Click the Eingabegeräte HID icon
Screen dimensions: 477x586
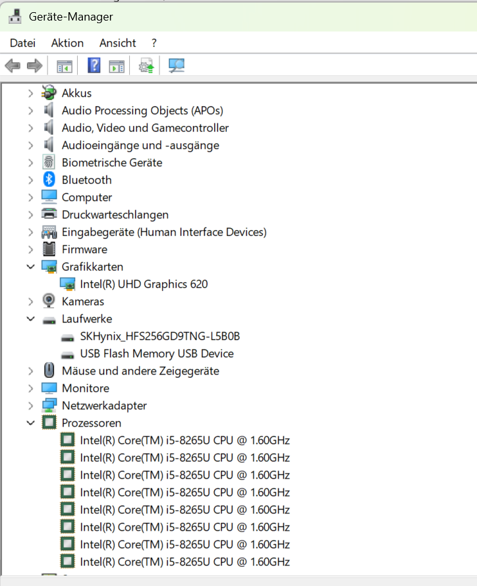pos(49,232)
